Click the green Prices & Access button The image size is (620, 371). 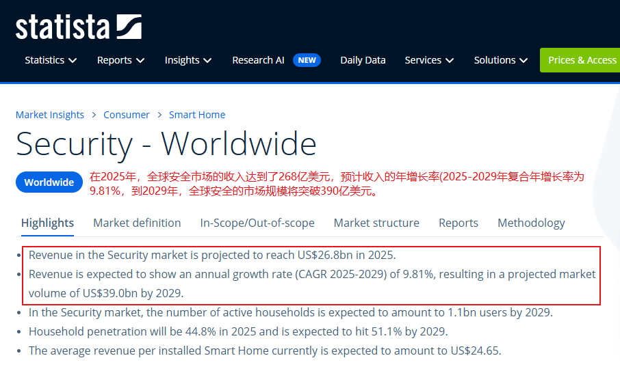pyautogui.click(x=581, y=60)
